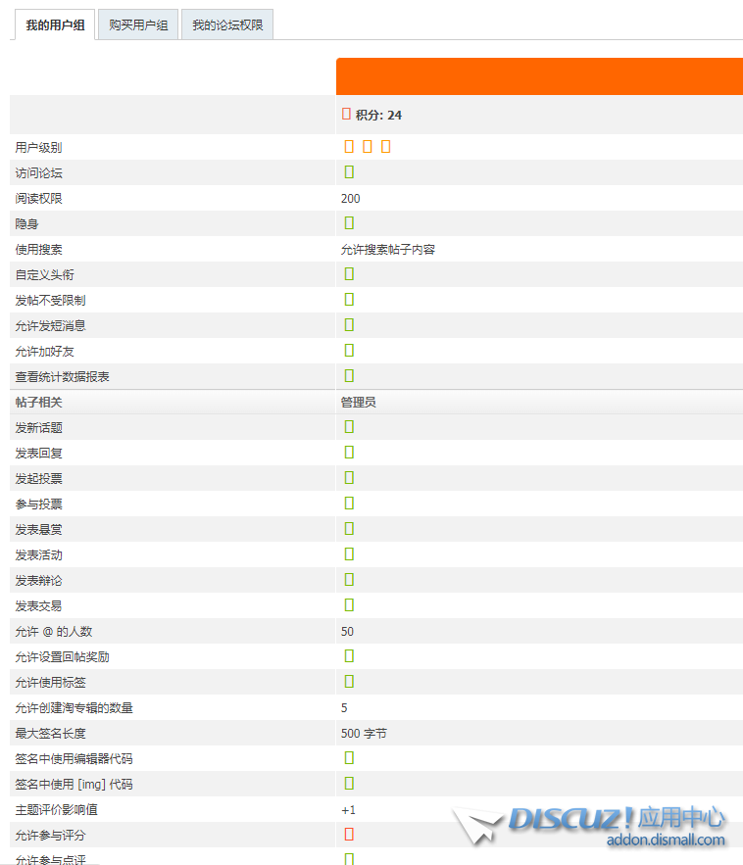Click the 允许 @ 的人数 value 50
Viewport: 743px width, 865px height.
pyautogui.click(x=347, y=632)
